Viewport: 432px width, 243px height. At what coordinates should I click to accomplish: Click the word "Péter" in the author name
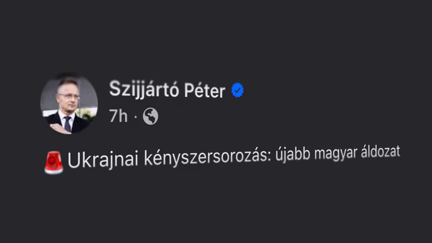205,91
